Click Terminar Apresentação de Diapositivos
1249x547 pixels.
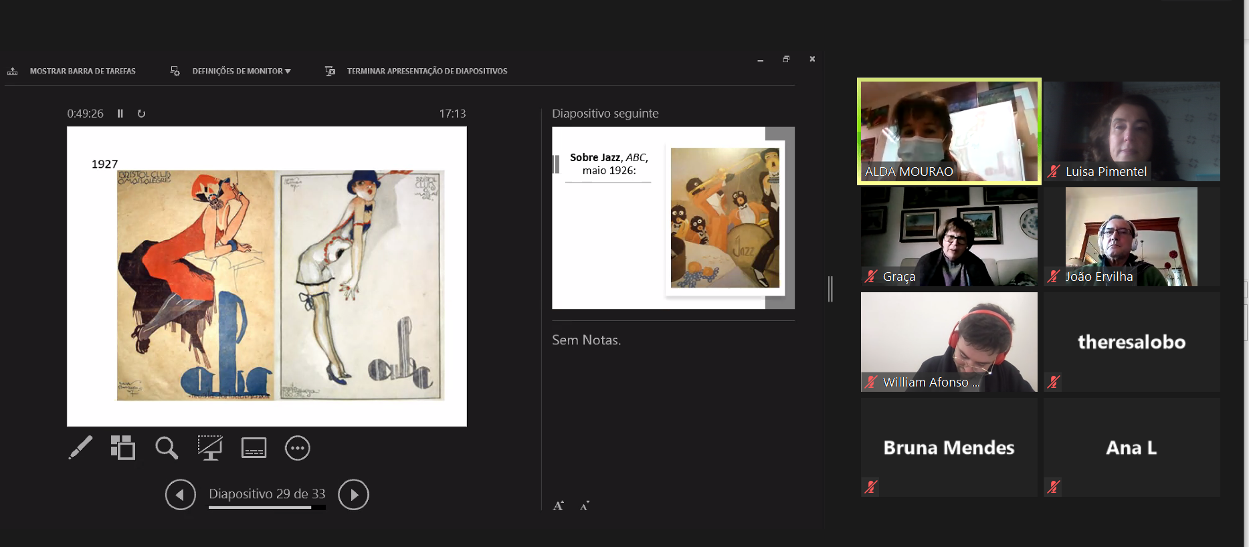click(x=426, y=71)
